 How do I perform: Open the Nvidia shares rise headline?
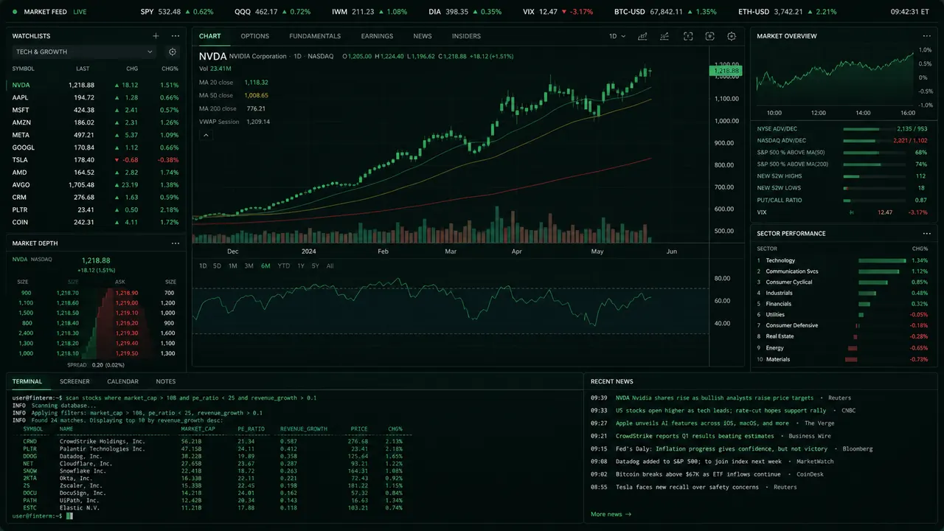[715, 398]
